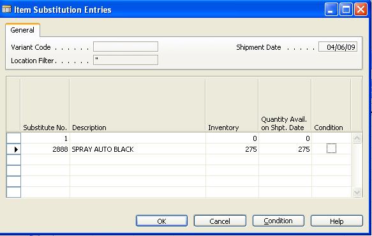Toggle Condition checkbox for SPRAY AUTO BLACK
This screenshot has height=236, width=372.
click(331, 149)
